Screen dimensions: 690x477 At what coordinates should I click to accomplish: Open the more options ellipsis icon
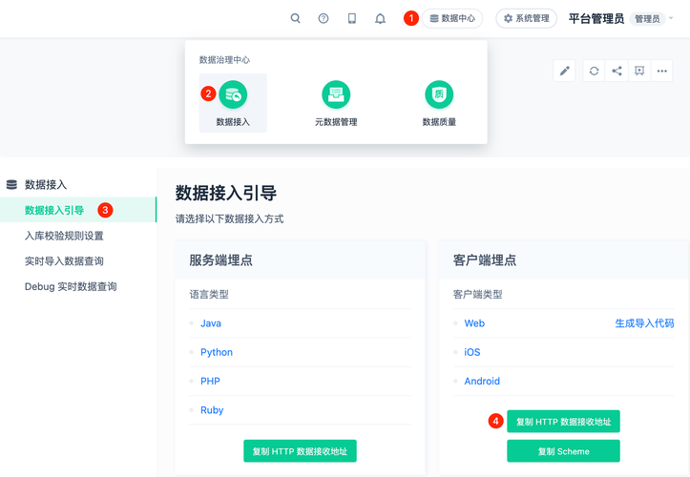coord(661,71)
